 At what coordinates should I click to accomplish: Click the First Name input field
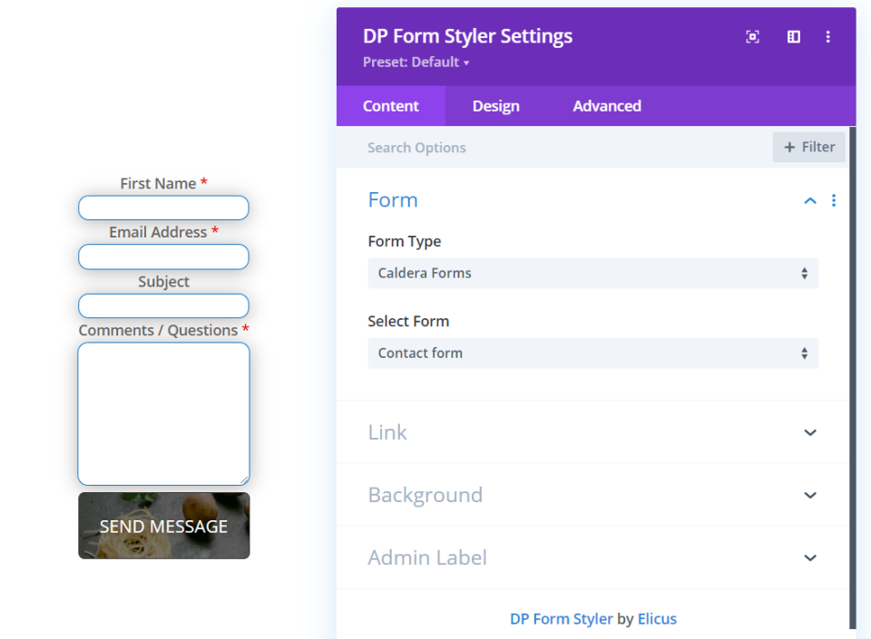[163, 208]
